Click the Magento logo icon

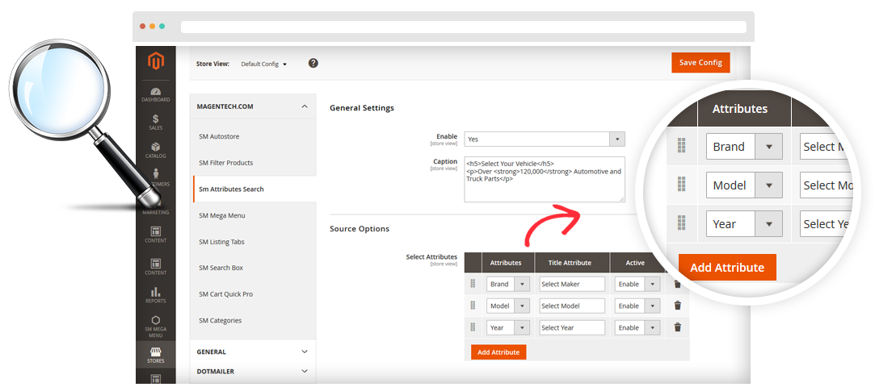156,61
